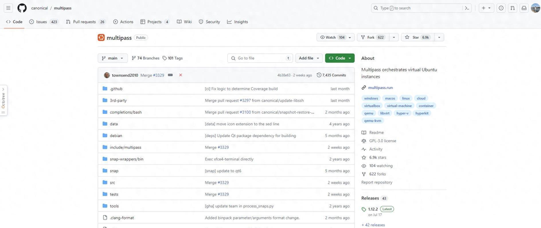Screen dimensions: 541x228
Task: Star the multipass repository
Action: 418,37
